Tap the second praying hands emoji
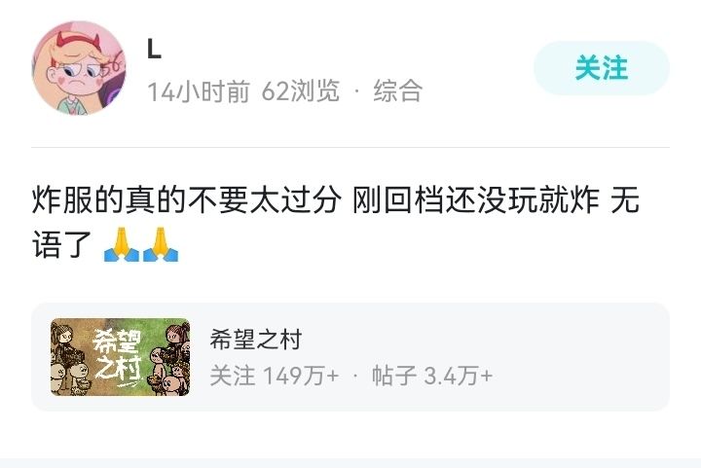Image resolution: width=701 pixels, height=468 pixels. pos(161,245)
